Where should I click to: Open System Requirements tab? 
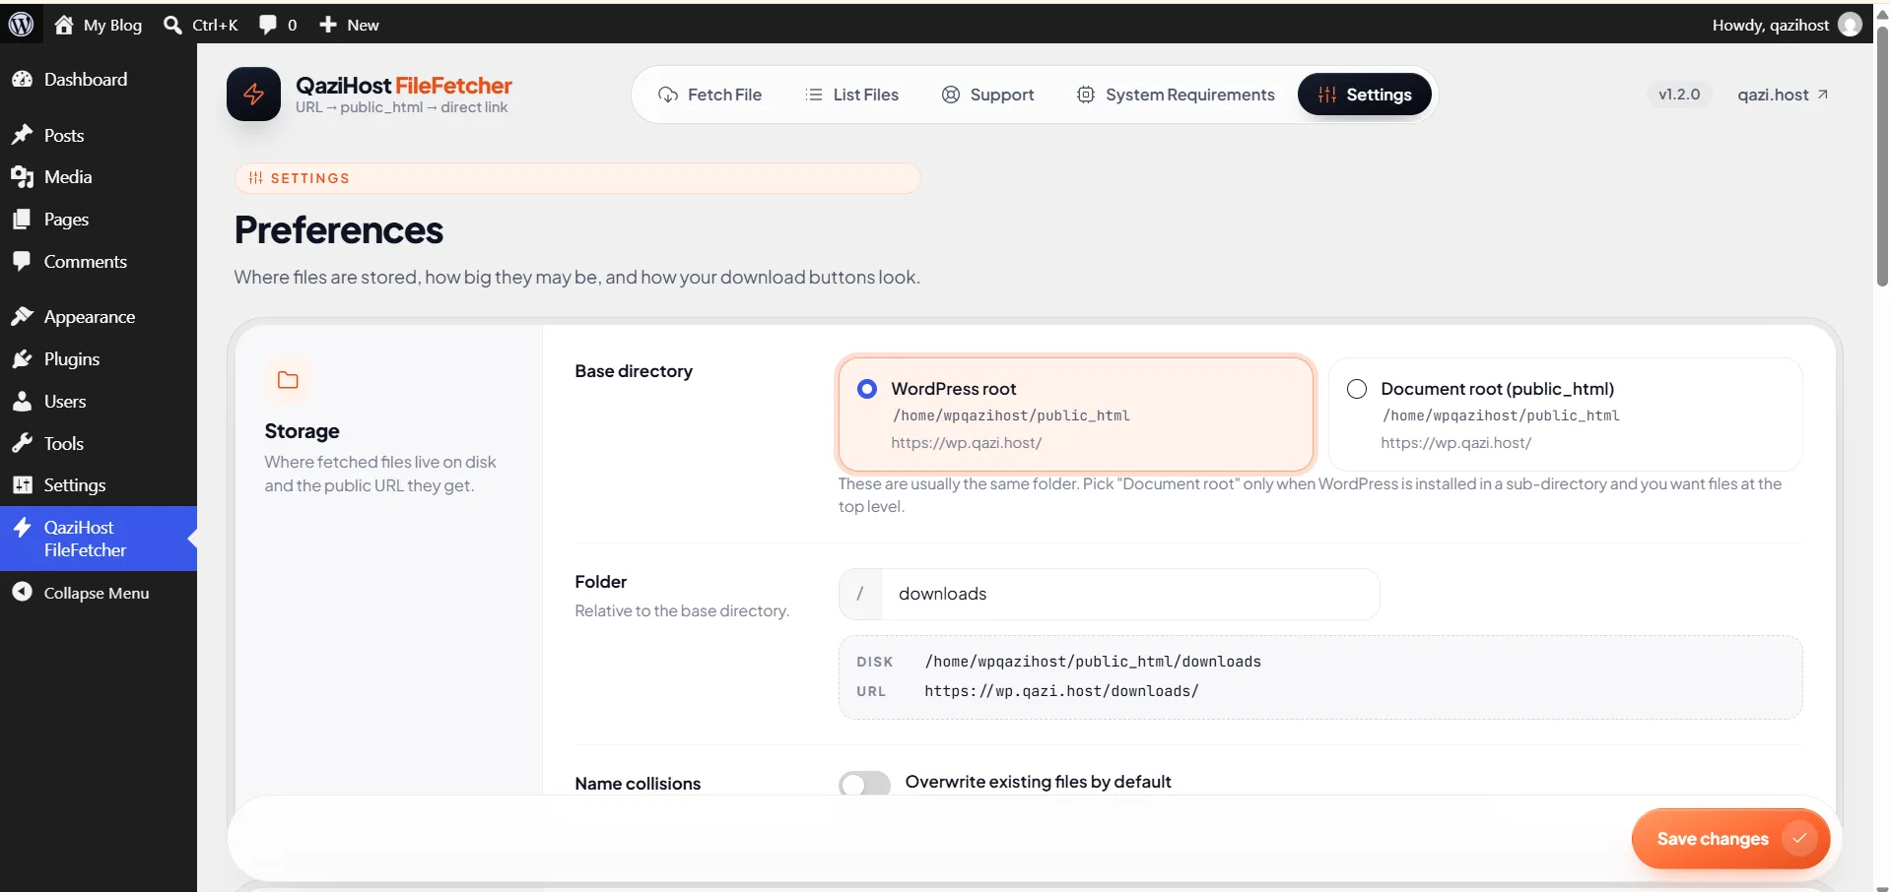(1175, 95)
